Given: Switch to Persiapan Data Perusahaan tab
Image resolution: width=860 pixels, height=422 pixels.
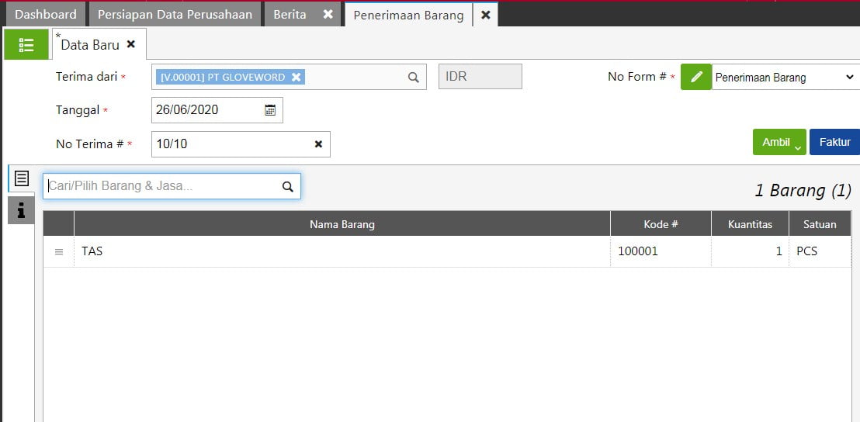Looking at the screenshot, I should [175, 14].
